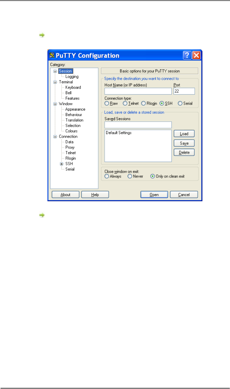Open the Bell settings category
Image resolution: width=230 pixels, height=389 pixels.
click(68, 93)
